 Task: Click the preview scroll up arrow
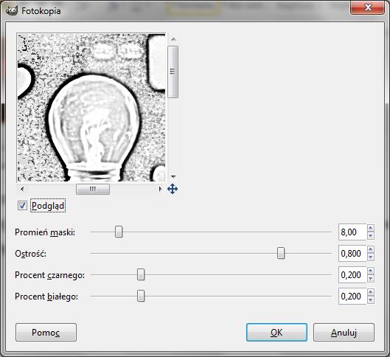point(173,39)
